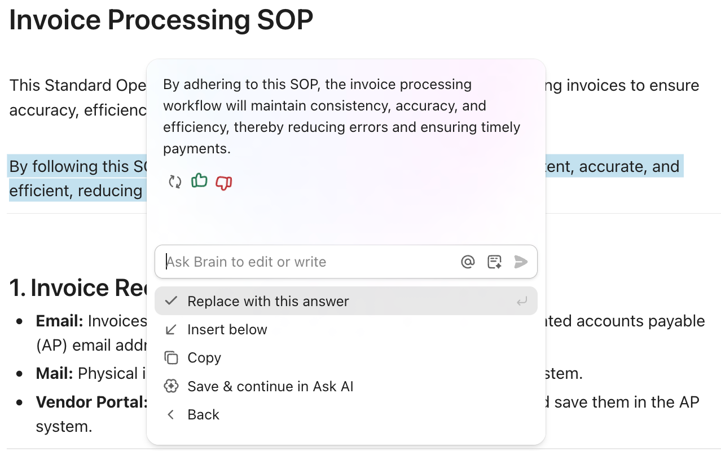This screenshot has width=721, height=451.
Task: Click the bold "Mail:" bullet label
Action: pos(54,373)
